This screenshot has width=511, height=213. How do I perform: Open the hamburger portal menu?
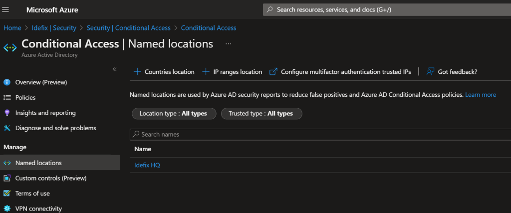[x=5, y=10]
